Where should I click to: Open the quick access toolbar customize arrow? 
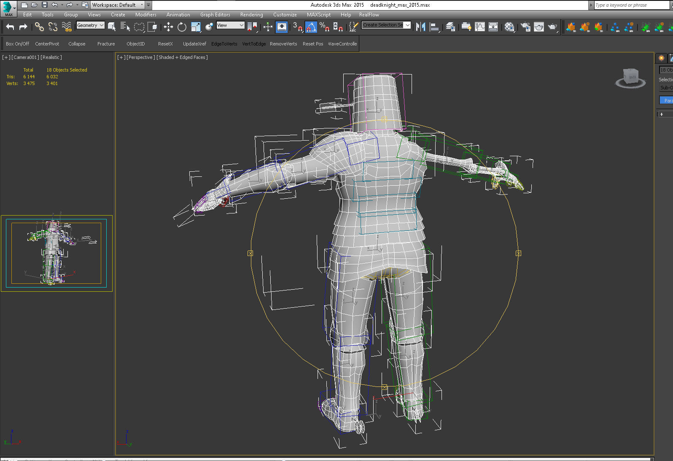148,5
